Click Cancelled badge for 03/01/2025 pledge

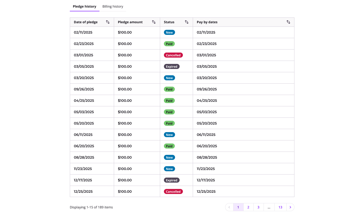click(x=173, y=55)
